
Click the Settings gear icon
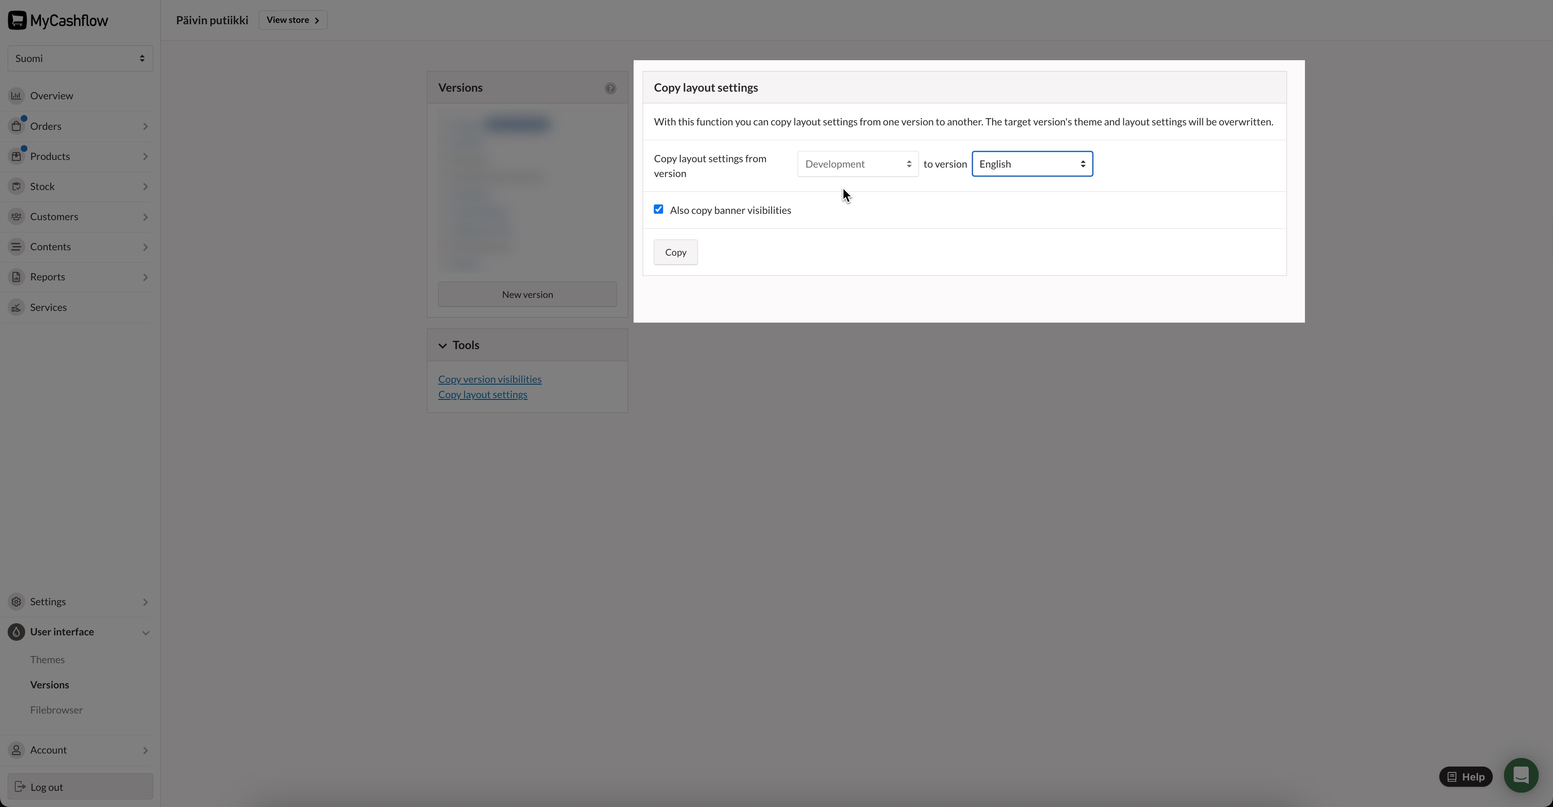[16, 602]
